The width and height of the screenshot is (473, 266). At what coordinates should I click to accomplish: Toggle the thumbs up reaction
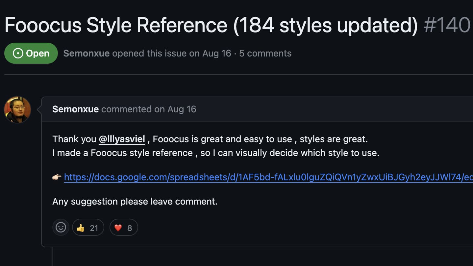click(x=88, y=227)
